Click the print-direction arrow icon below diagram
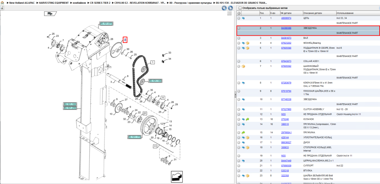The width and height of the screenshot is (380, 184). [177, 177]
